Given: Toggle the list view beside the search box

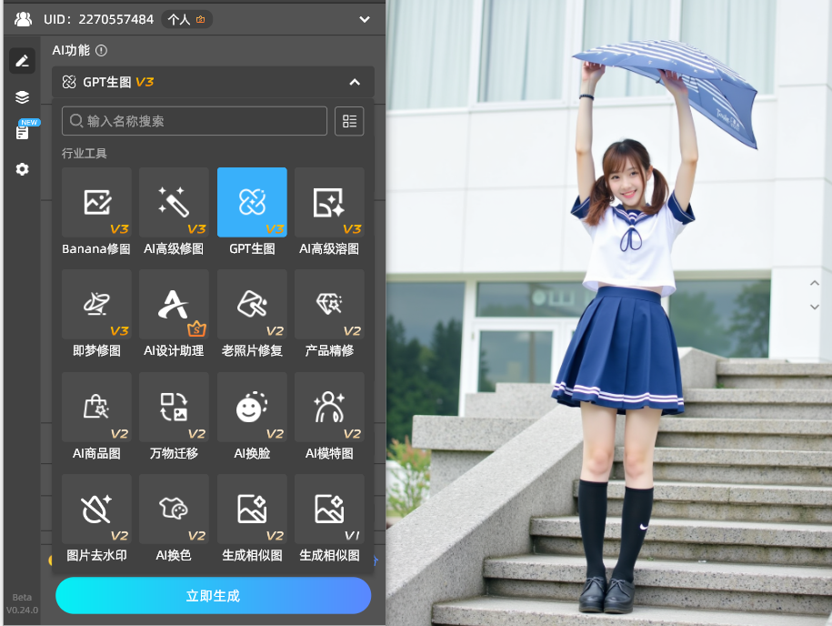Looking at the screenshot, I should (349, 120).
